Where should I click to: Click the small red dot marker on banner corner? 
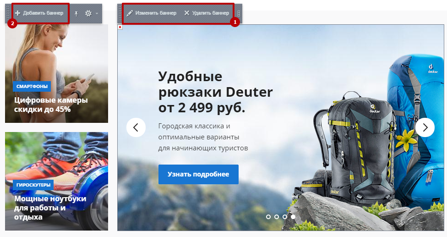pos(120,27)
